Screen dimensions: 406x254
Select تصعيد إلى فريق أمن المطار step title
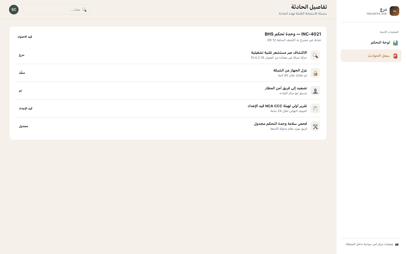pyautogui.click(x=286, y=88)
